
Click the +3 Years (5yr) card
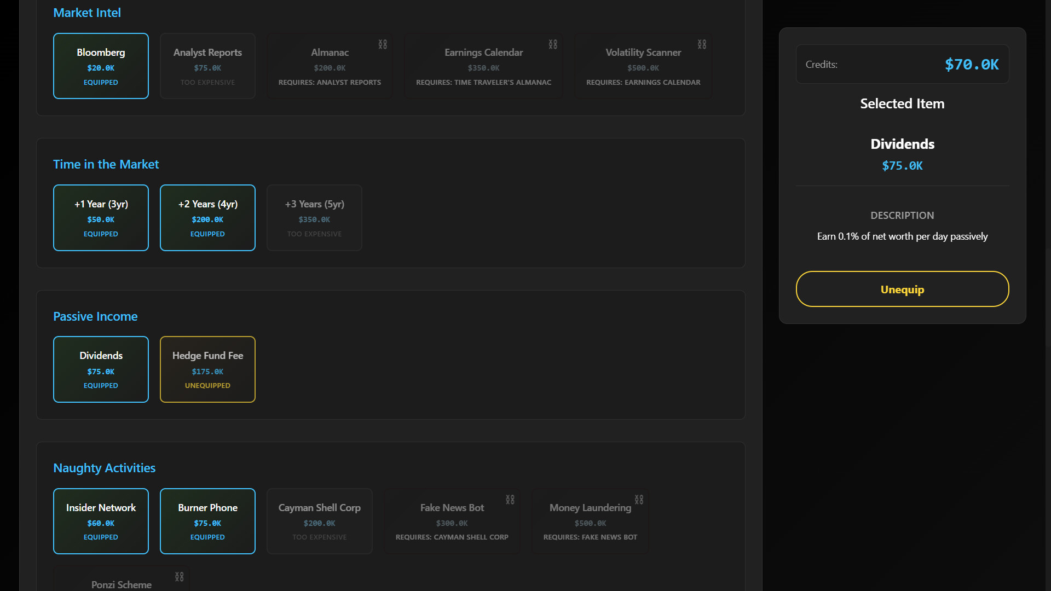314,218
